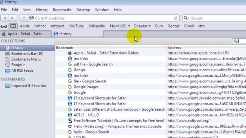
Task: Select Apple - Safari - Safari Extensions Gallery entry
Action: (x=106, y=53)
